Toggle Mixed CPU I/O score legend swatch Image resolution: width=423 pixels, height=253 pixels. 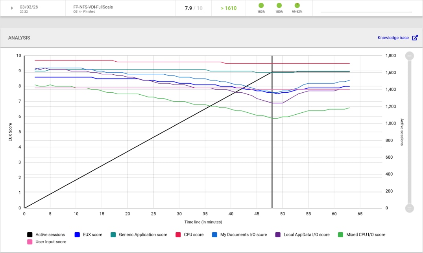(x=340, y=235)
